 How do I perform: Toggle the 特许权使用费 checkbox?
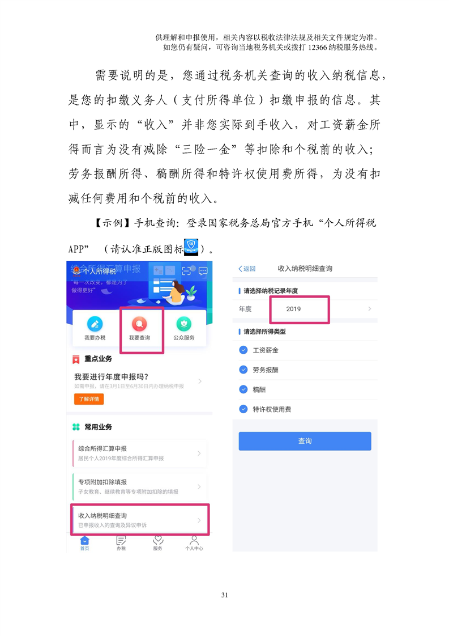pyautogui.click(x=243, y=409)
